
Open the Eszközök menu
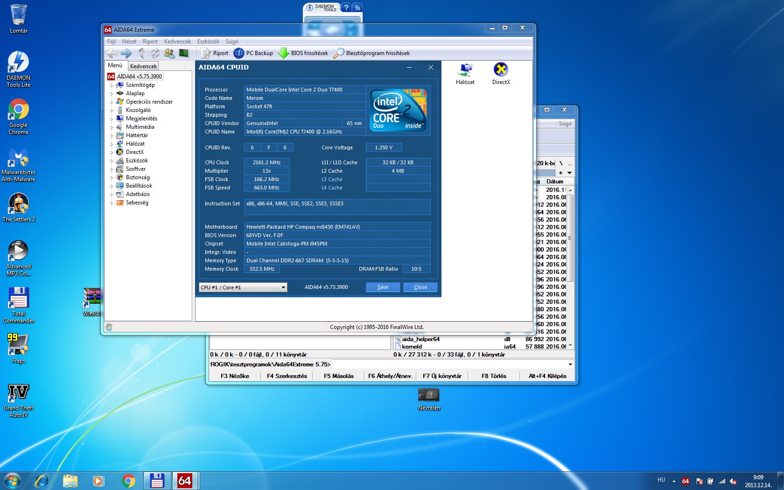208,42
